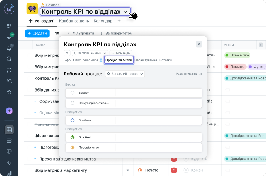The height and width of the screenshot is (176, 266).
Task: Open the Зі сповіщеннями notifications dropdown
Action: (90, 53)
